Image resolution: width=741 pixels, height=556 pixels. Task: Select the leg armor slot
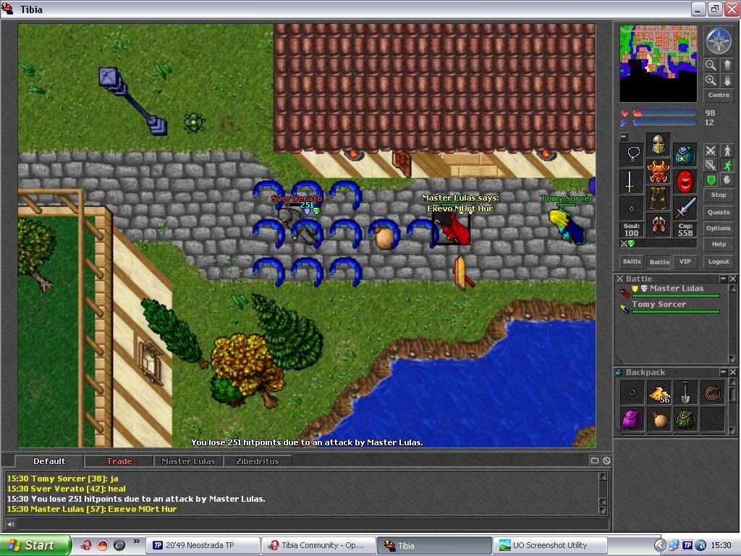coord(658,198)
